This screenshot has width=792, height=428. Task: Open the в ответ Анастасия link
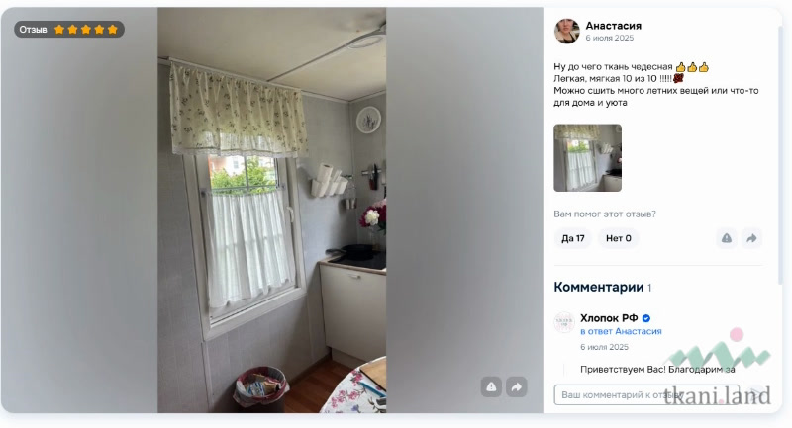pos(621,331)
